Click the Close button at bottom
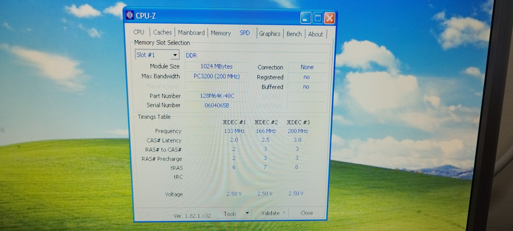Viewport: 513px width, 231px height. click(307, 213)
